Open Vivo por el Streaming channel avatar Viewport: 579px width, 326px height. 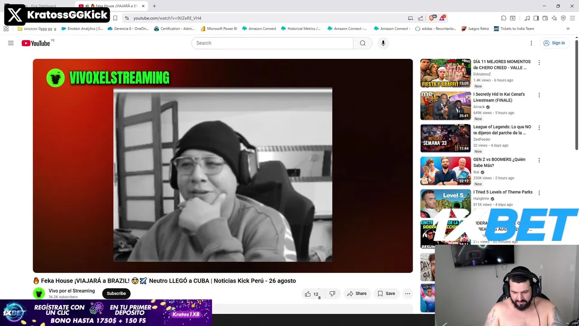pos(39,293)
